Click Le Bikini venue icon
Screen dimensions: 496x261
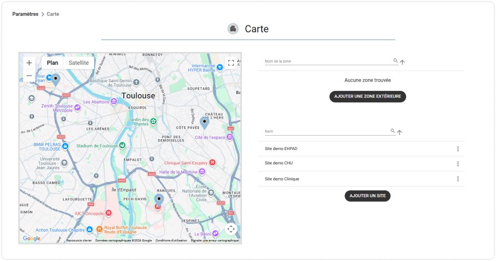coord(216,233)
